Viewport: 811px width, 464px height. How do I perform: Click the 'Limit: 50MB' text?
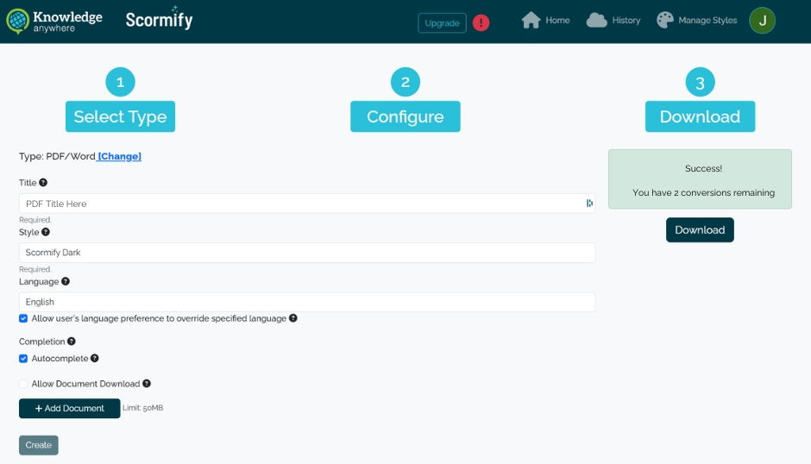click(x=142, y=408)
